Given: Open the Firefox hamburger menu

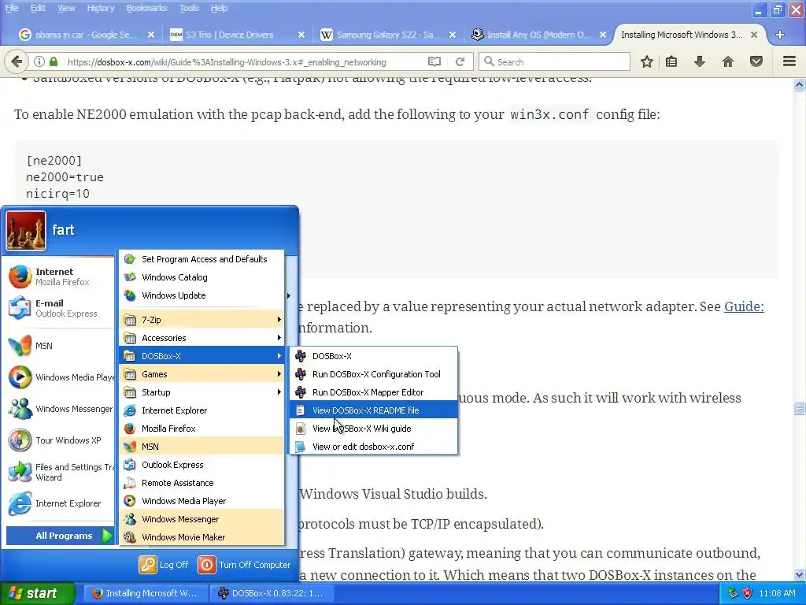Looking at the screenshot, I should (789, 61).
